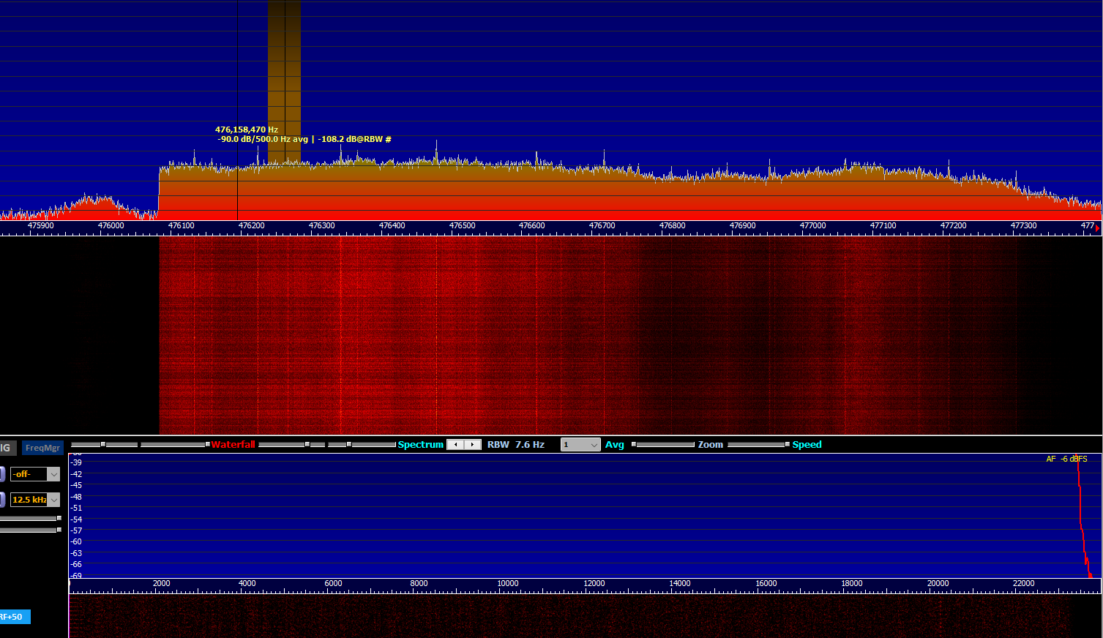This screenshot has height=638, width=1103.
Task: Click 476200 on the RF frequency scale
Action: pyautogui.click(x=252, y=225)
